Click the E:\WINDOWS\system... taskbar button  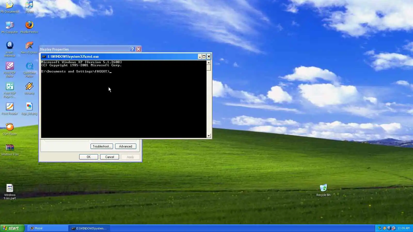pos(89,228)
